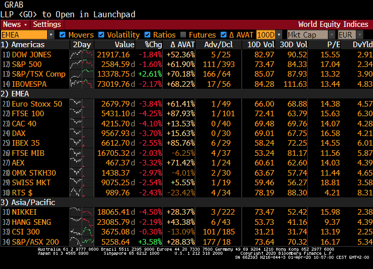Select the S&P 500 index name

27,64
